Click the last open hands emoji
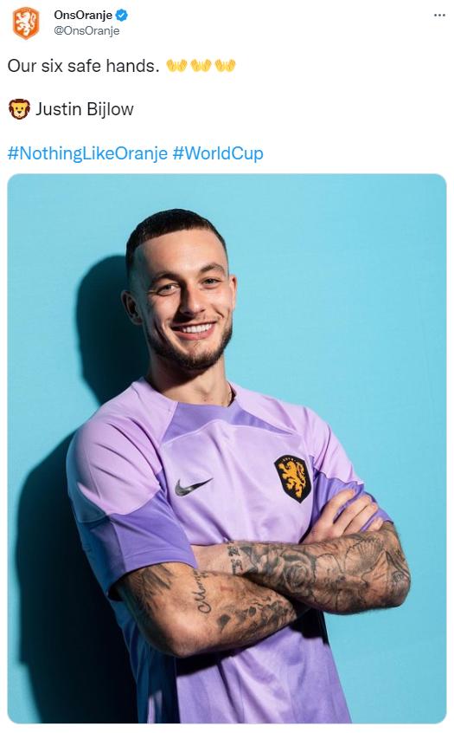 pyautogui.click(x=226, y=66)
